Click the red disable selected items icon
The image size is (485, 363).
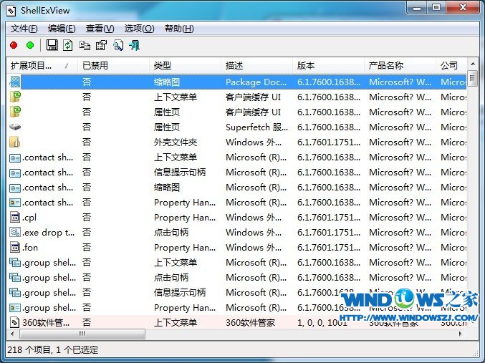click(x=14, y=45)
